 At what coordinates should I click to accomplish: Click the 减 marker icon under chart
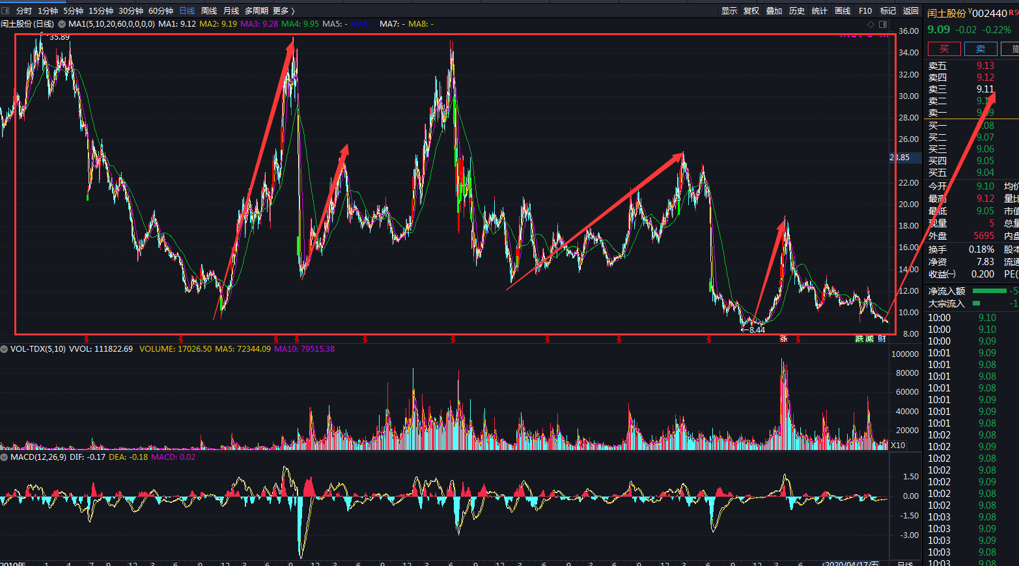coord(870,339)
